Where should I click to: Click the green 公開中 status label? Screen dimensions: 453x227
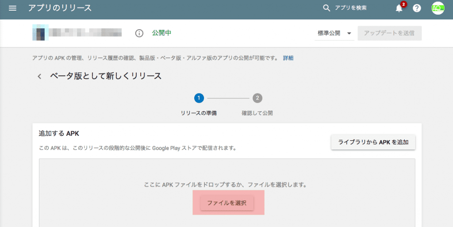[x=161, y=33]
